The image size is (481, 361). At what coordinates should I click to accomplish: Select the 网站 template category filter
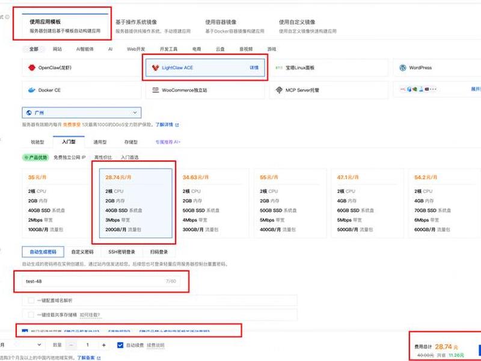click(x=57, y=49)
